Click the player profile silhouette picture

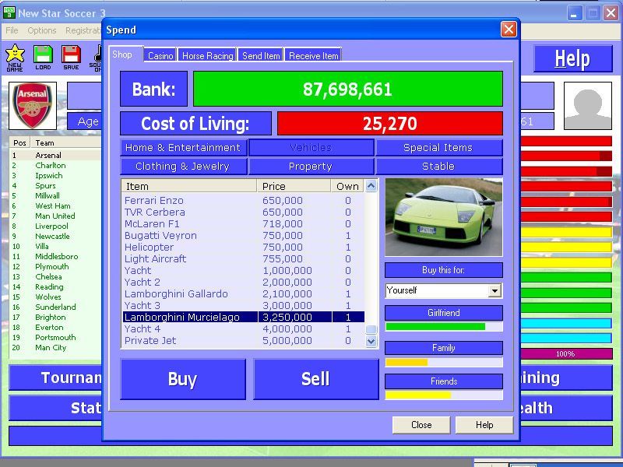(x=587, y=106)
